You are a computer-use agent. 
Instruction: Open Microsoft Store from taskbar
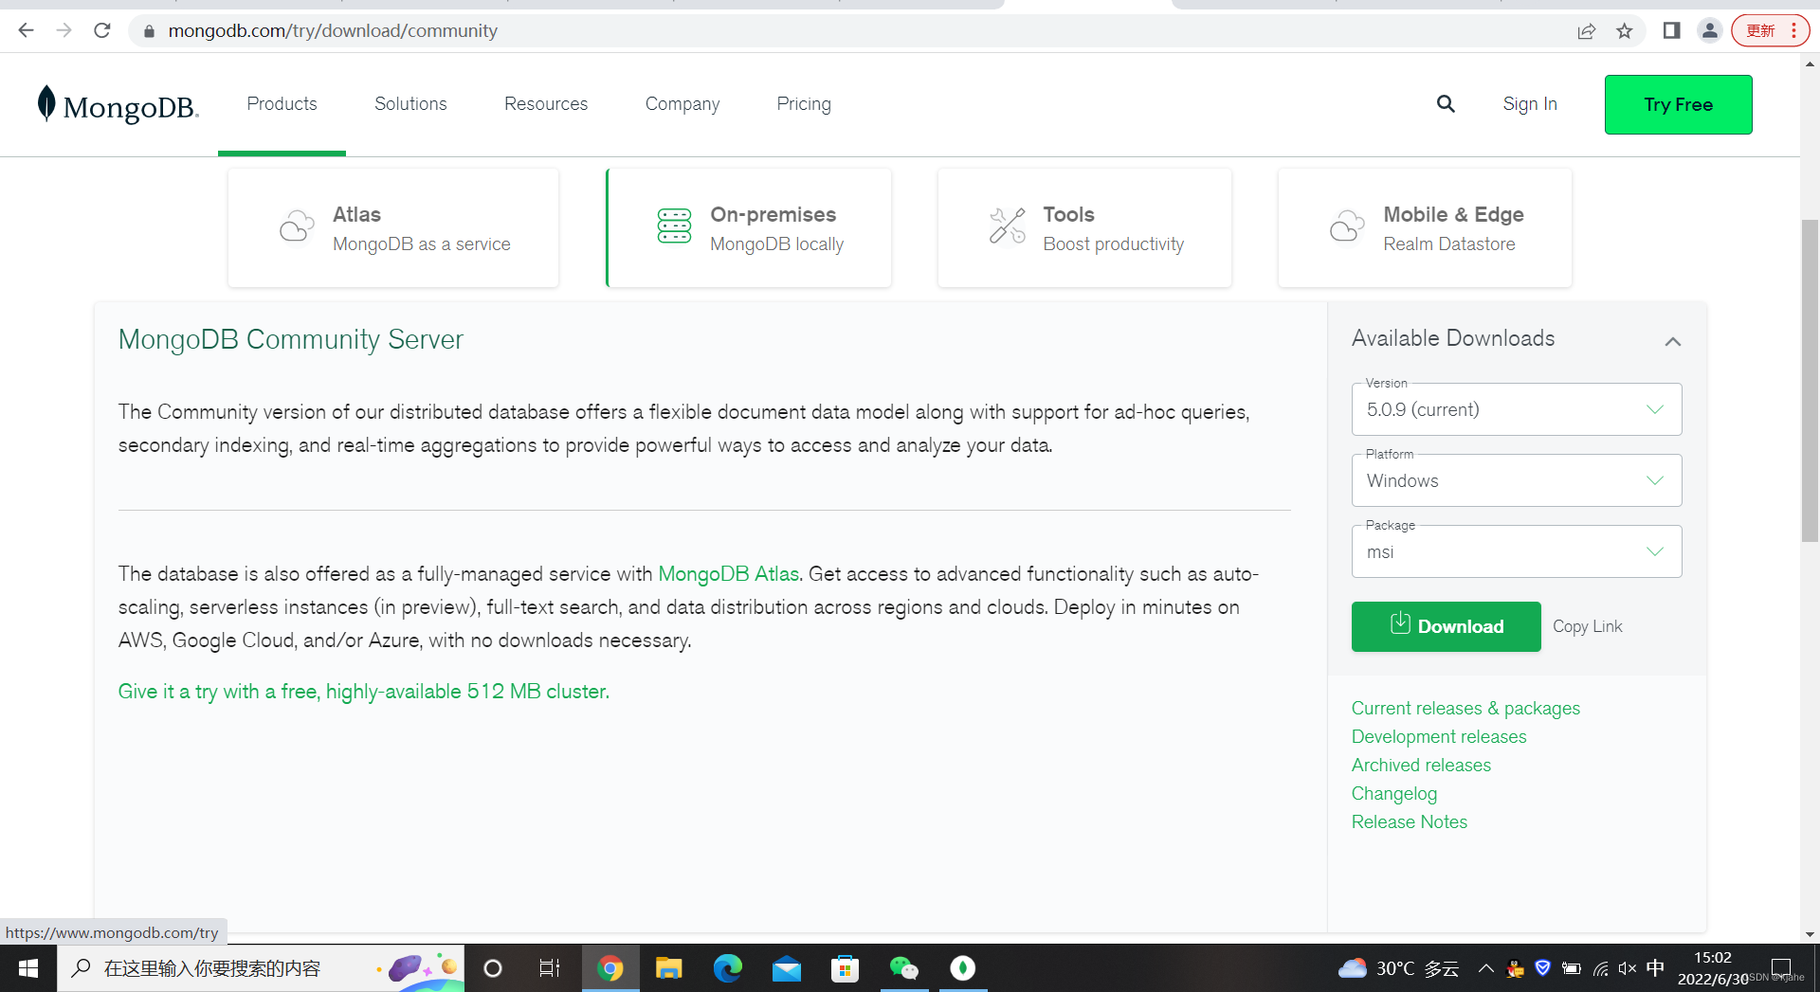845,968
